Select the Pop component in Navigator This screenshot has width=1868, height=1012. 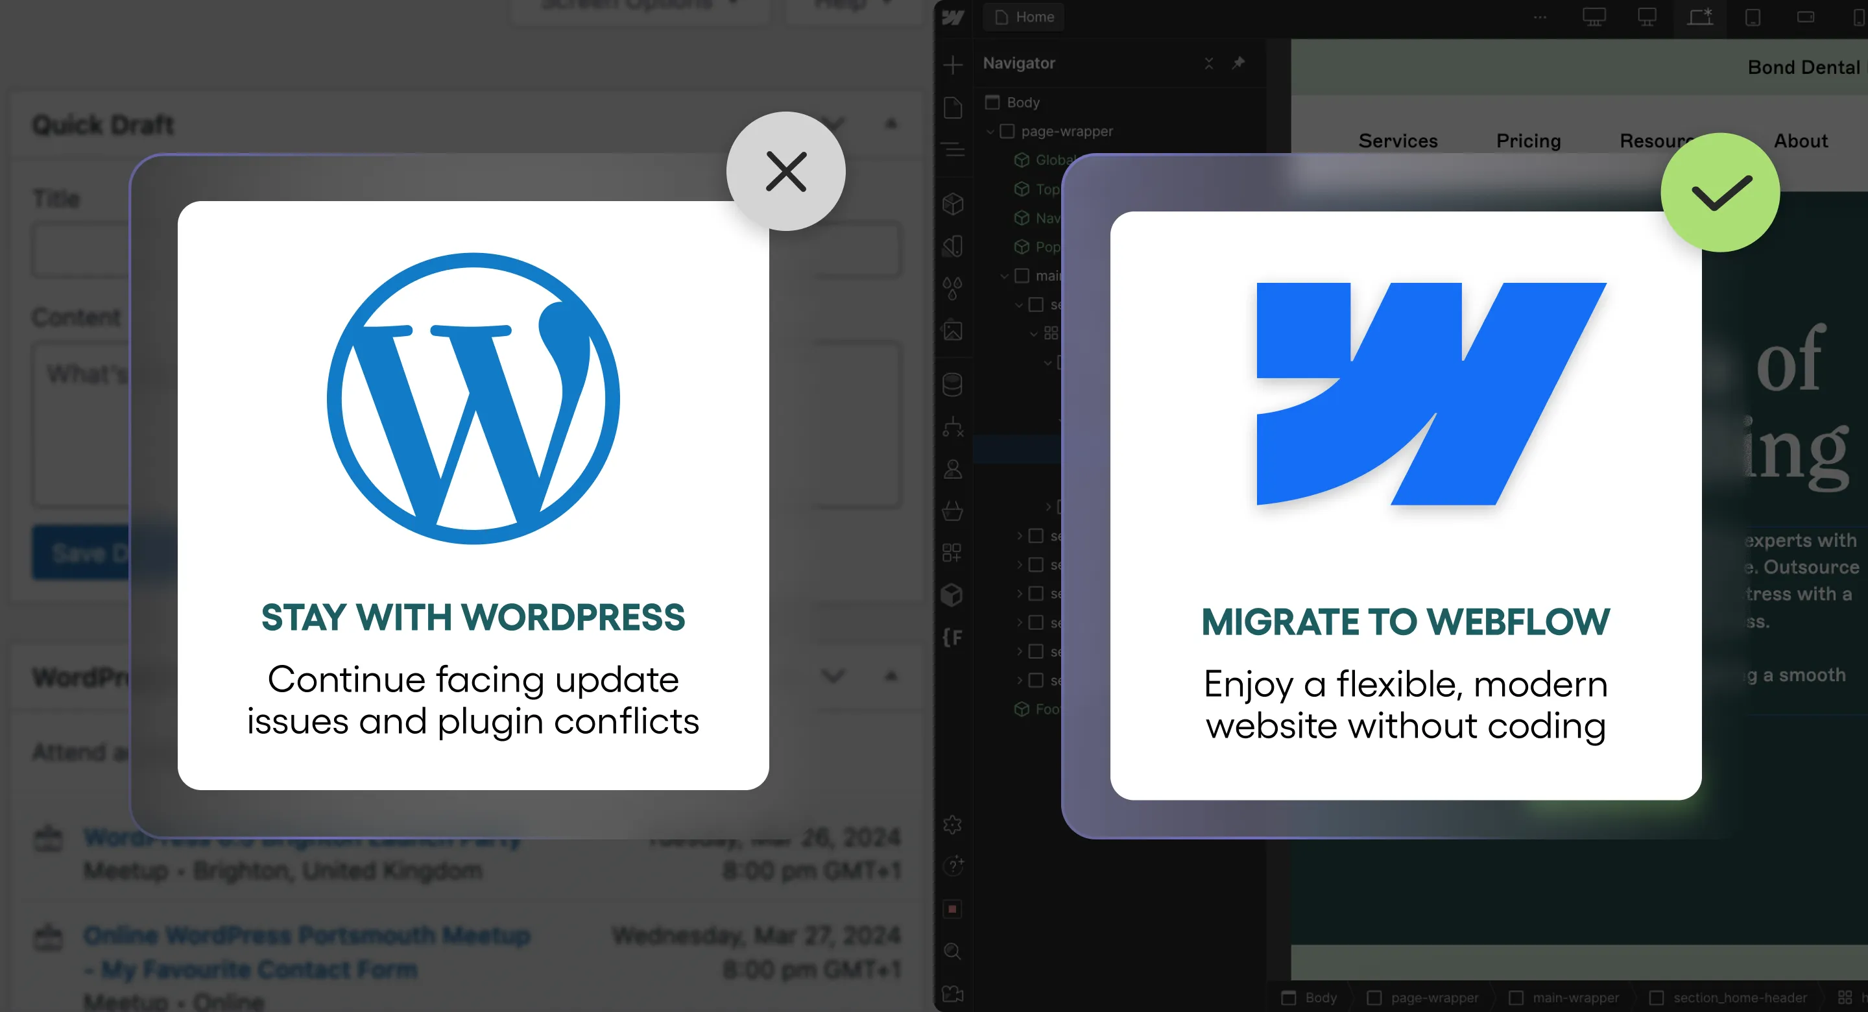click(1037, 247)
